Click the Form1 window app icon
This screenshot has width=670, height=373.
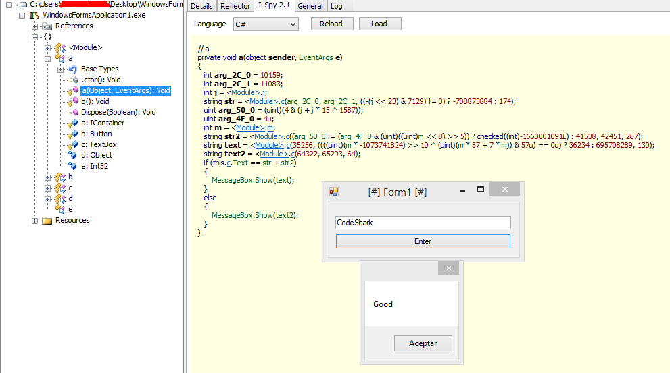click(x=333, y=192)
